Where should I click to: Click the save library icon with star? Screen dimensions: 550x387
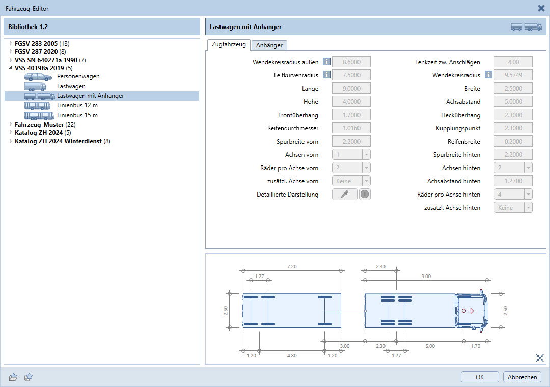(x=29, y=377)
